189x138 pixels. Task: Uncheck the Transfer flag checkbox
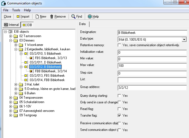point(119,116)
